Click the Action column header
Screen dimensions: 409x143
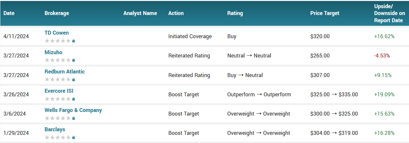pos(176,13)
